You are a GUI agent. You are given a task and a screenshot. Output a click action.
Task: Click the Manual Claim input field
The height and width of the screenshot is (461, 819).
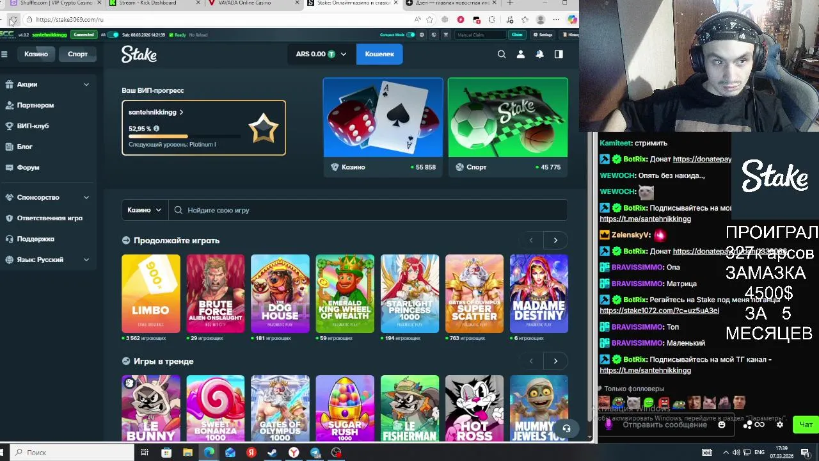481,35
